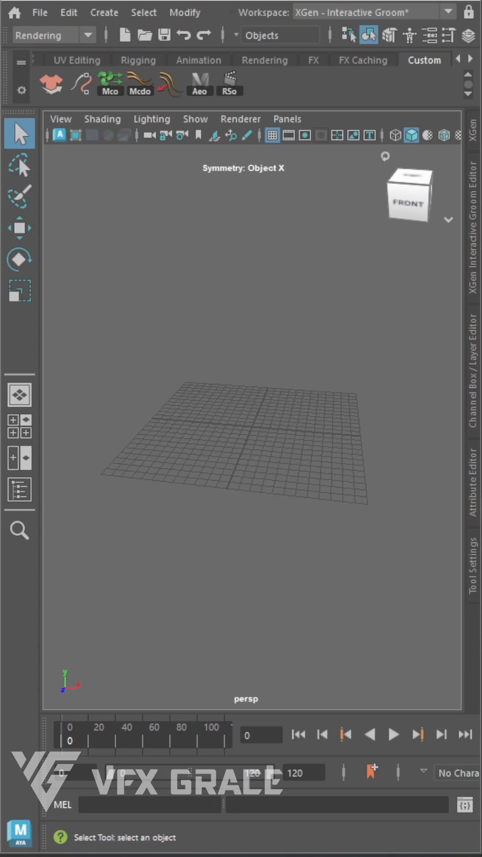This screenshot has height=857, width=482.
Task: Toggle smooth shade all mode
Action: (411, 135)
